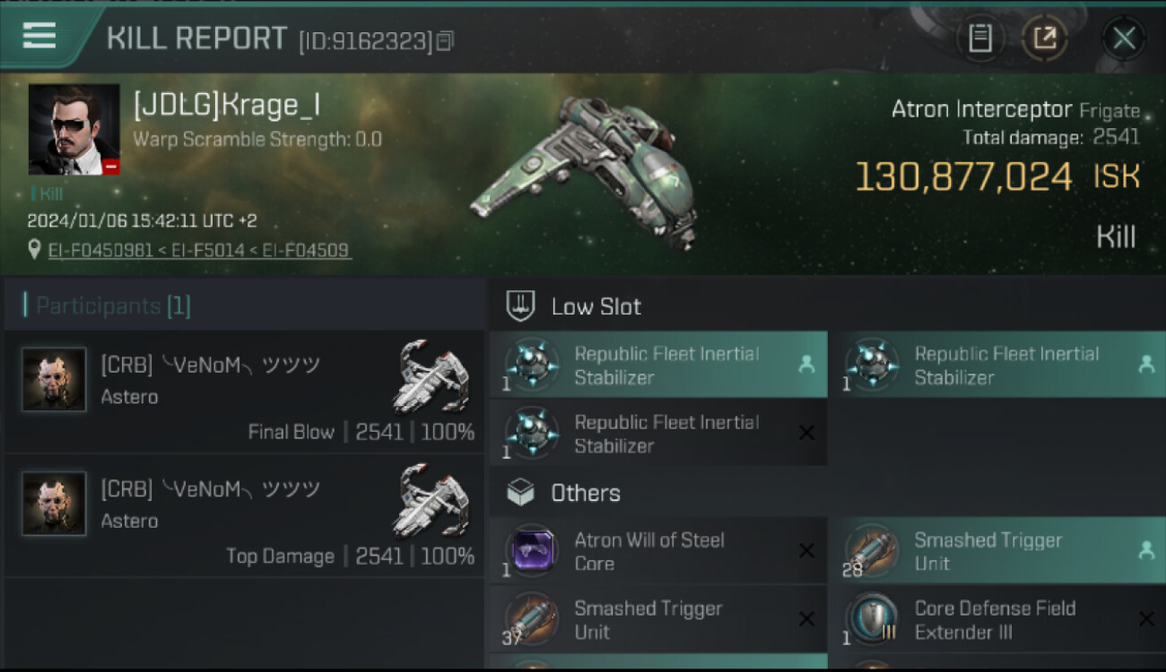Open the kill report notes clipboard icon
The height and width of the screenshot is (672, 1166).
click(980, 38)
